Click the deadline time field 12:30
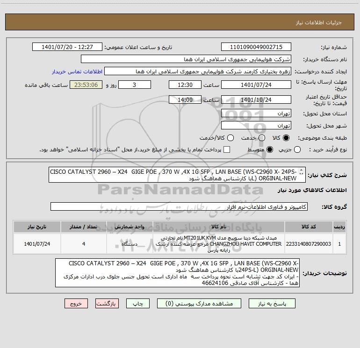This screenshot has width=360, height=348. (x=185, y=85)
